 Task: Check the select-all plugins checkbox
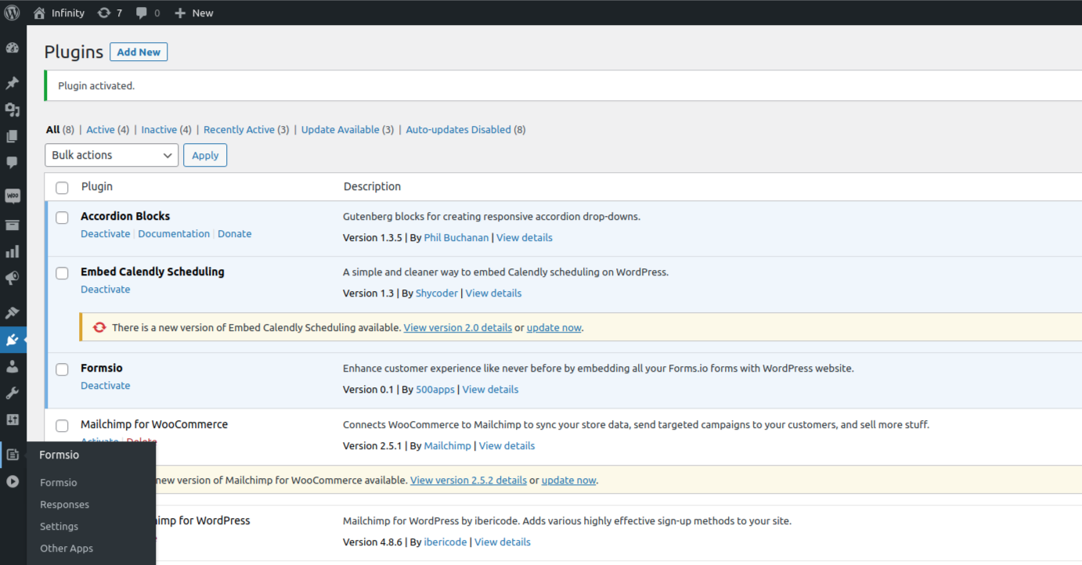coord(62,188)
